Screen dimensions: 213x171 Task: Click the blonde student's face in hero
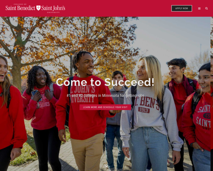[142, 71]
